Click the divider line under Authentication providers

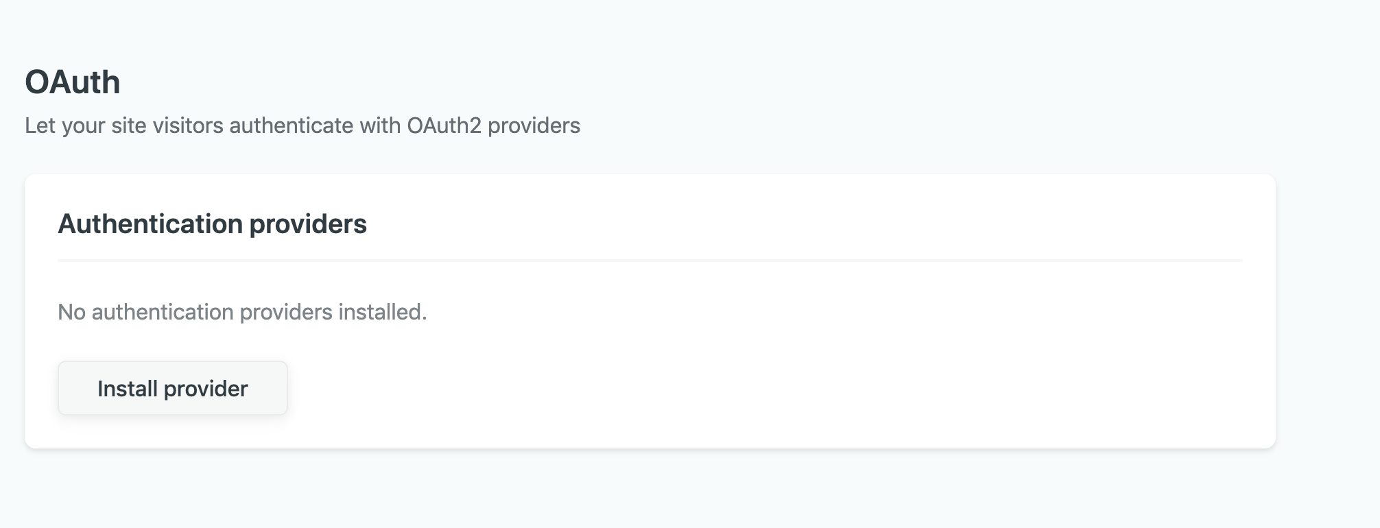[x=650, y=261]
